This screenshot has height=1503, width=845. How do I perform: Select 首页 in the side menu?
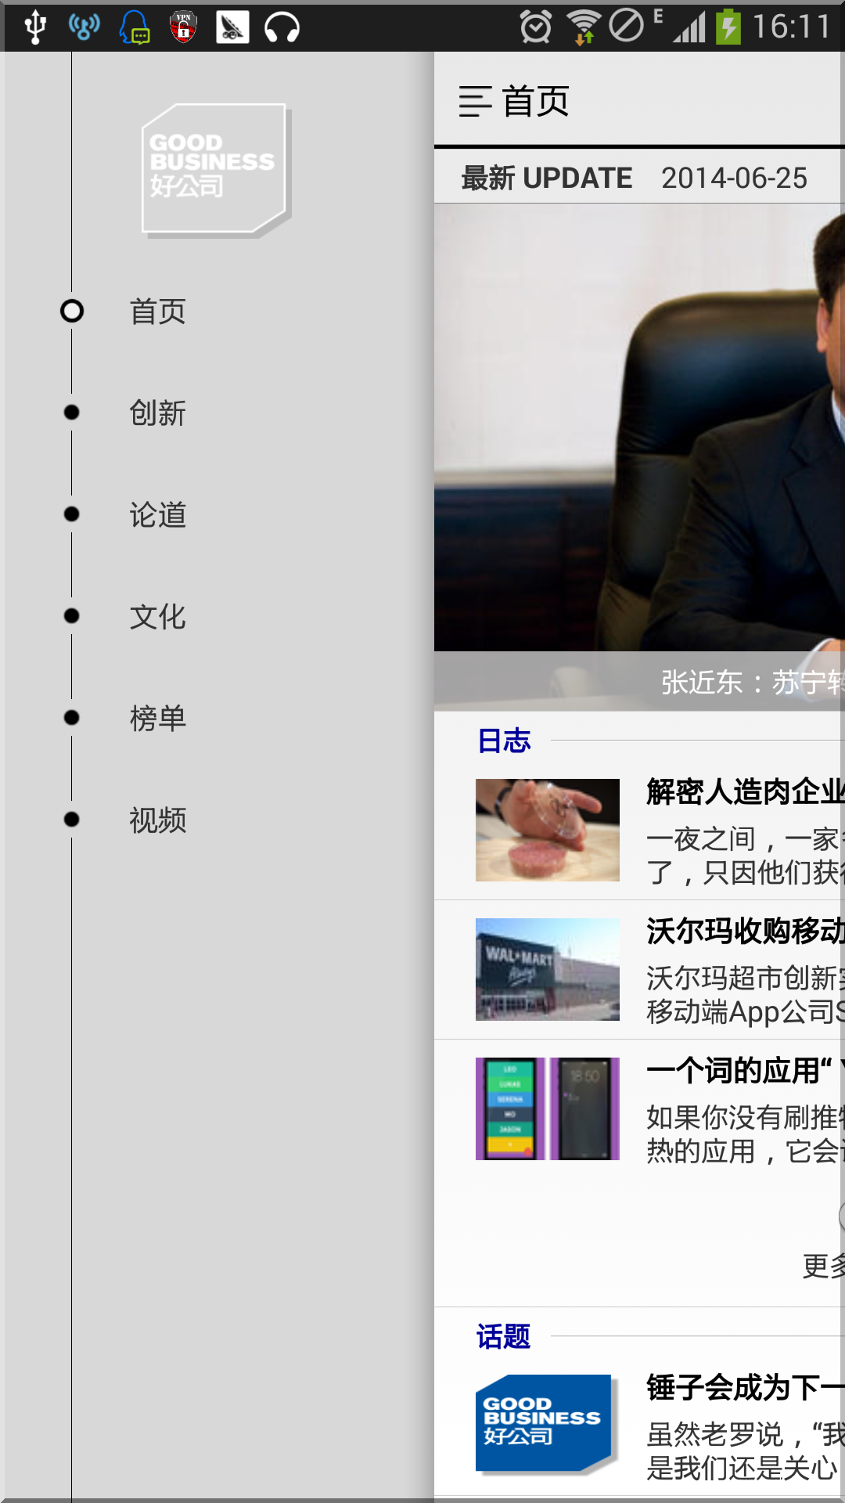[x=157, y=312]
